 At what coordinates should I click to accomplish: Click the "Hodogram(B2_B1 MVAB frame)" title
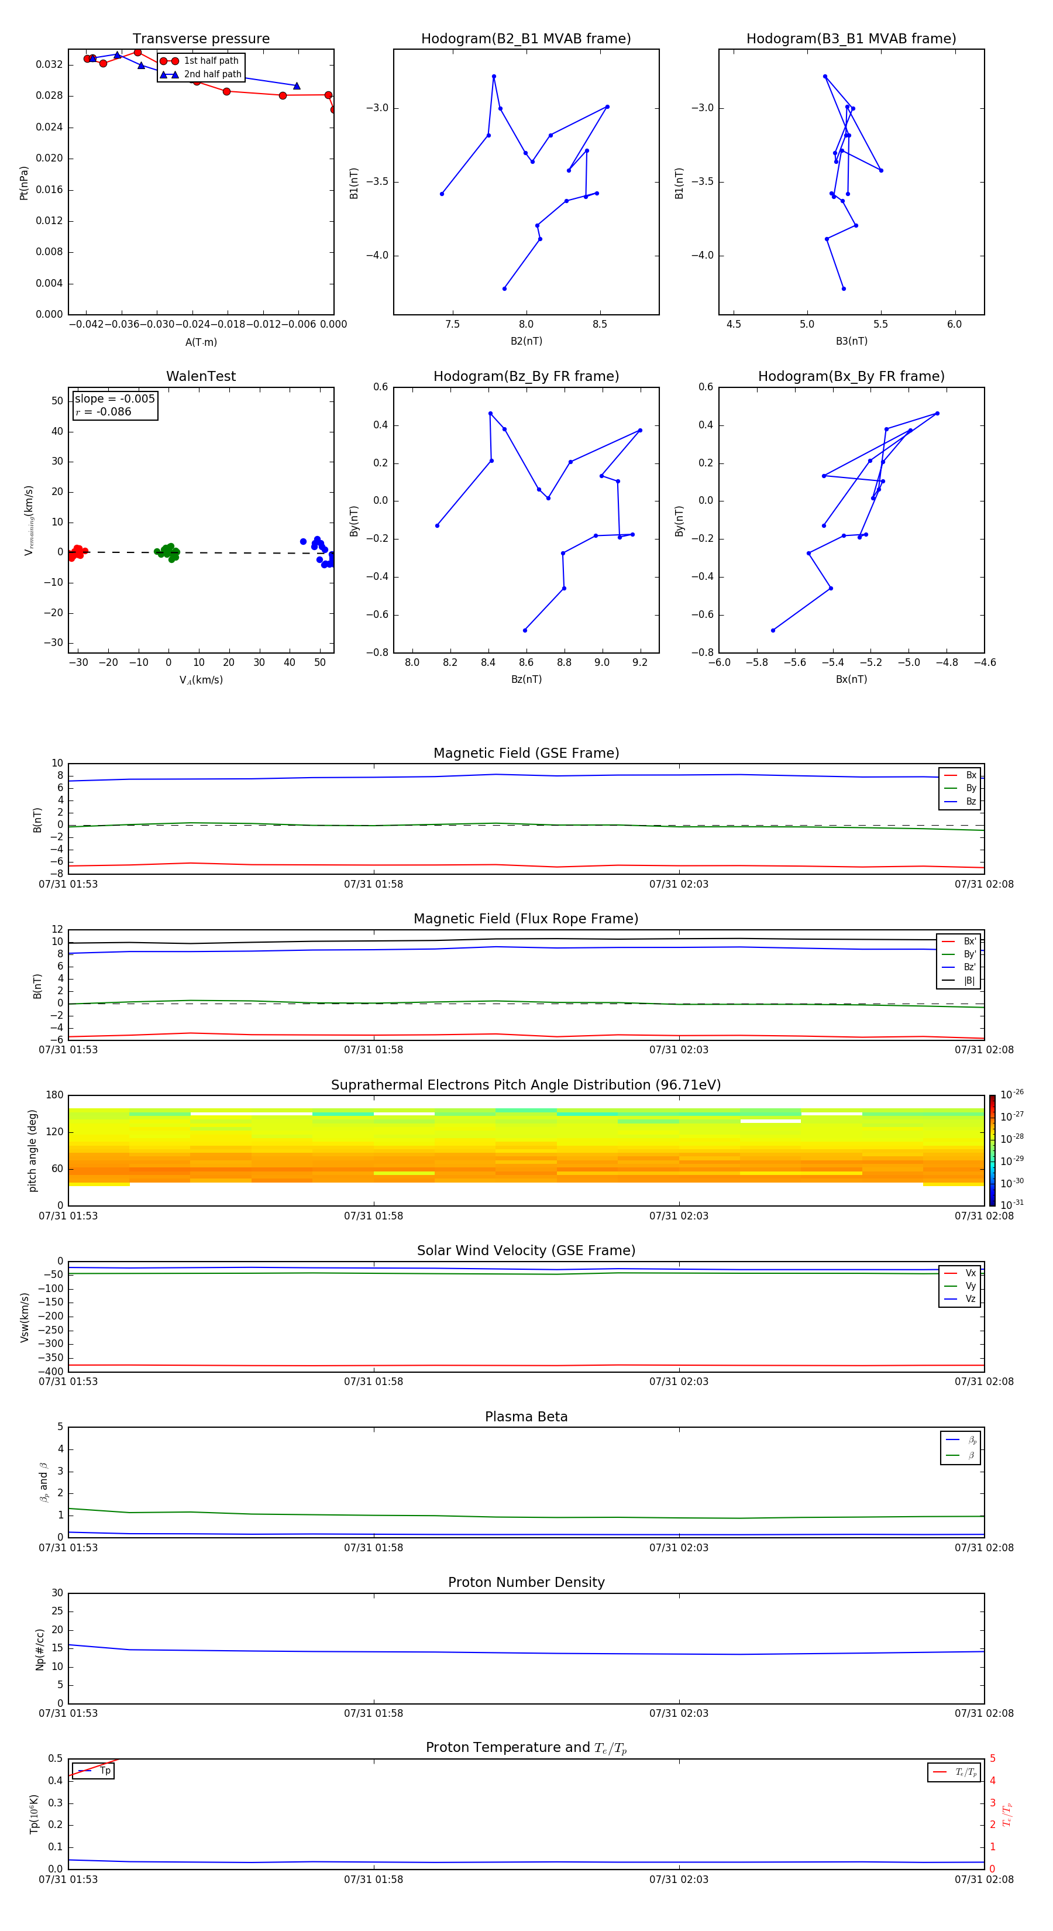point(526,38)
